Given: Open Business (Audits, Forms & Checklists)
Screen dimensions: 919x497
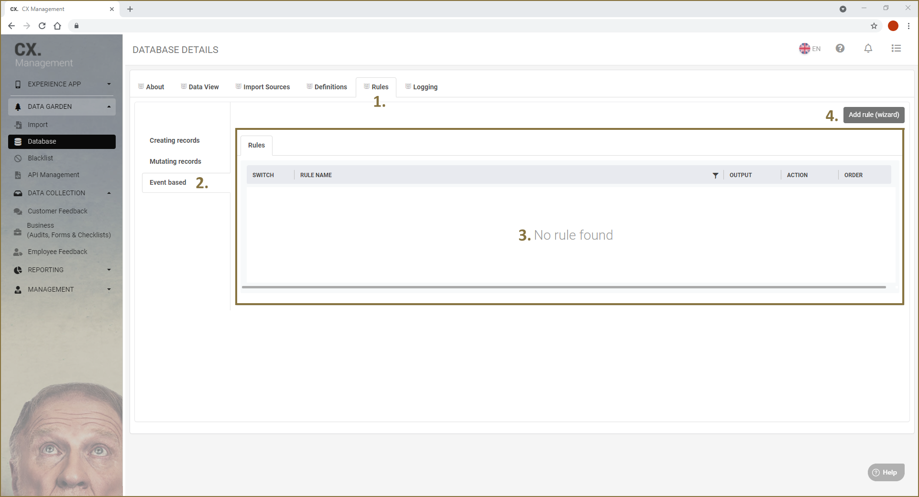Looking at the screenshot, I should point(69,230).
